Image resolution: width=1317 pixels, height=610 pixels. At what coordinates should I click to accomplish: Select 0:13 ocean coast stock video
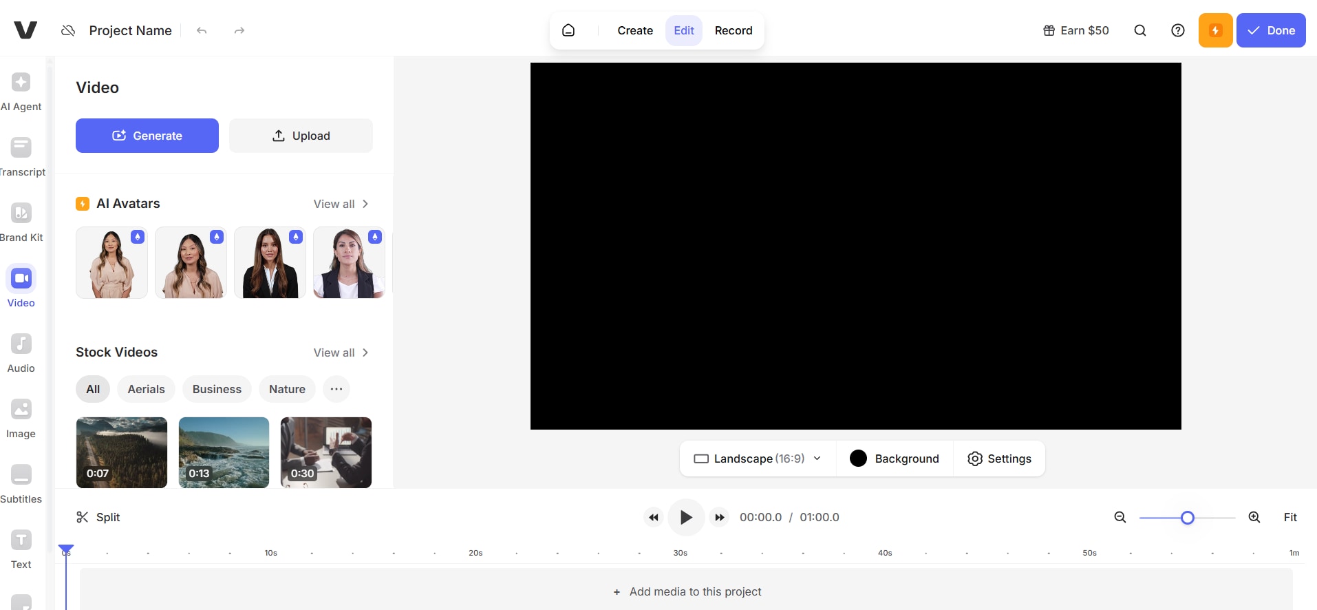click(x=224, y=452)
